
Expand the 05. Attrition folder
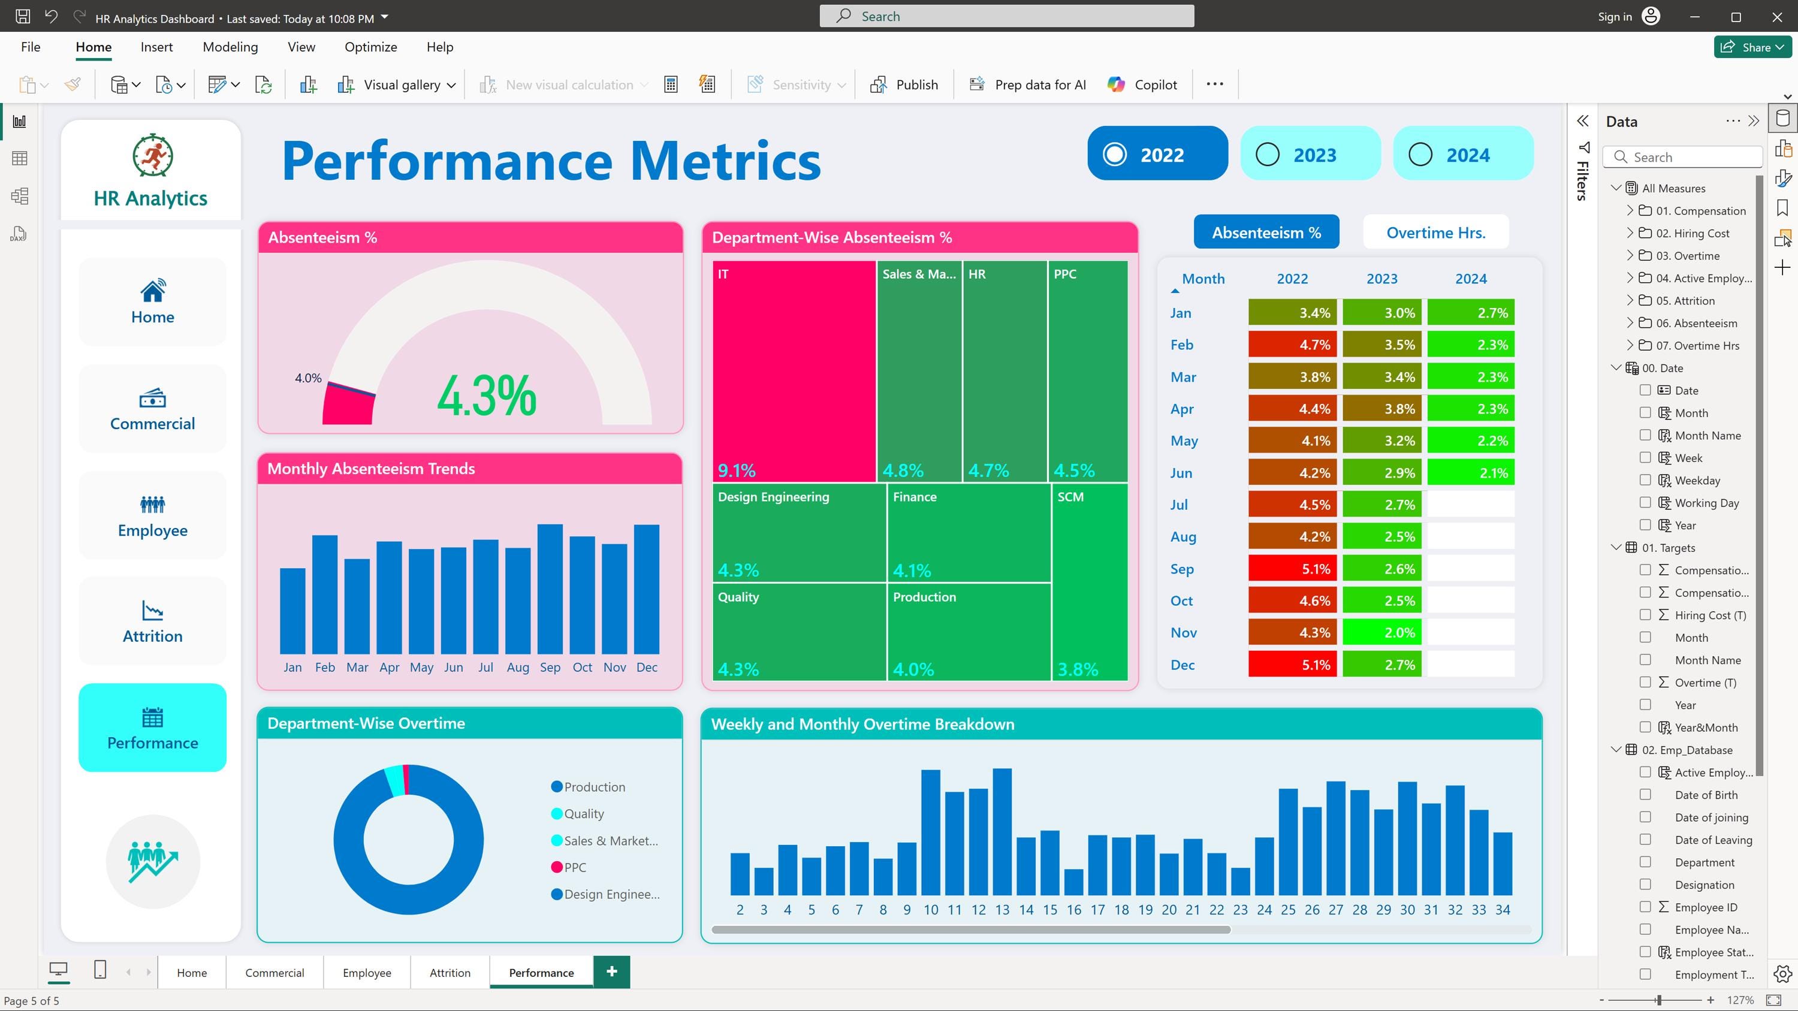click(1630, 300)
